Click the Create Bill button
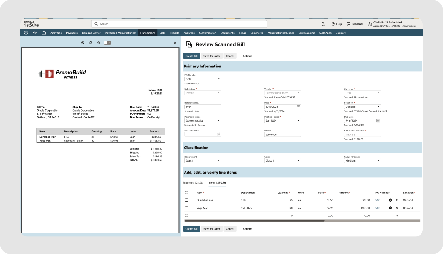 click(191, 56)
